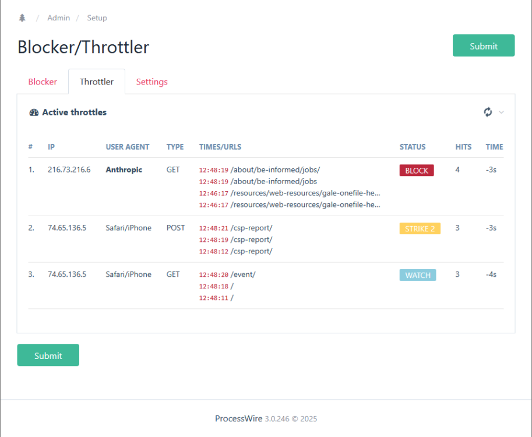Click the HITS column header
The image size is (532, 437).
pyautogui.click(x=463, y=147)
